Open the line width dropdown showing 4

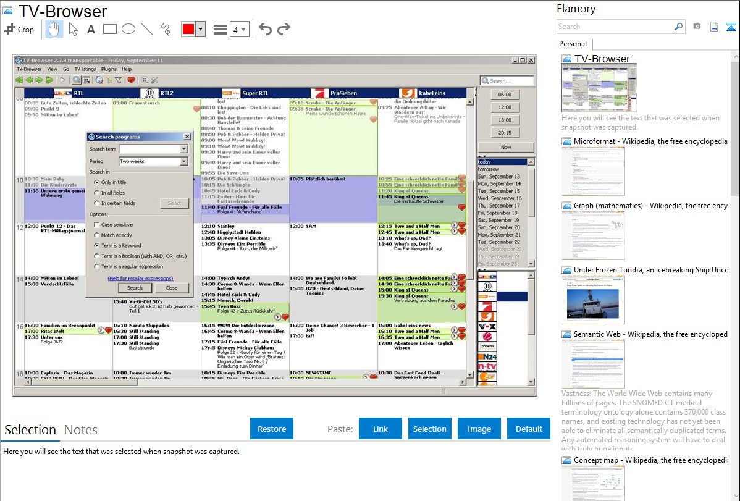click(x=239, y=29)
